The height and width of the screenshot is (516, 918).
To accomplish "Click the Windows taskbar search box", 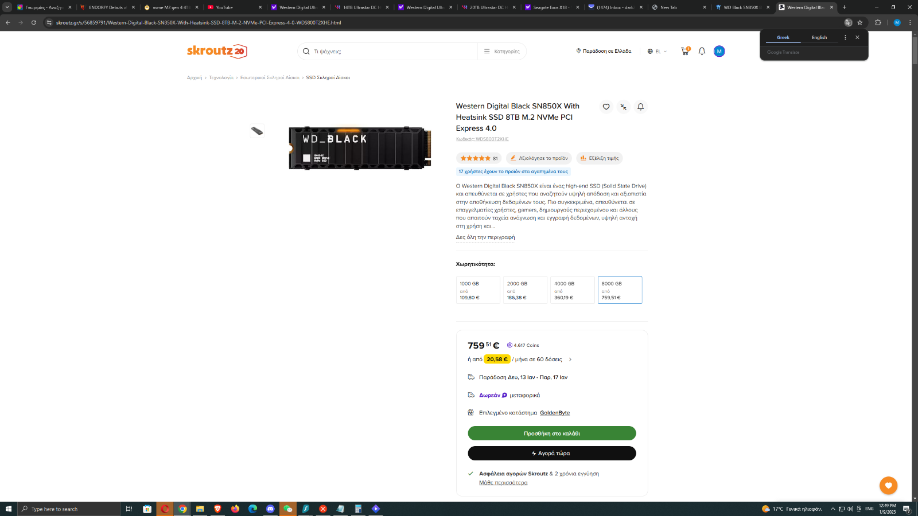I will (69, 509).
